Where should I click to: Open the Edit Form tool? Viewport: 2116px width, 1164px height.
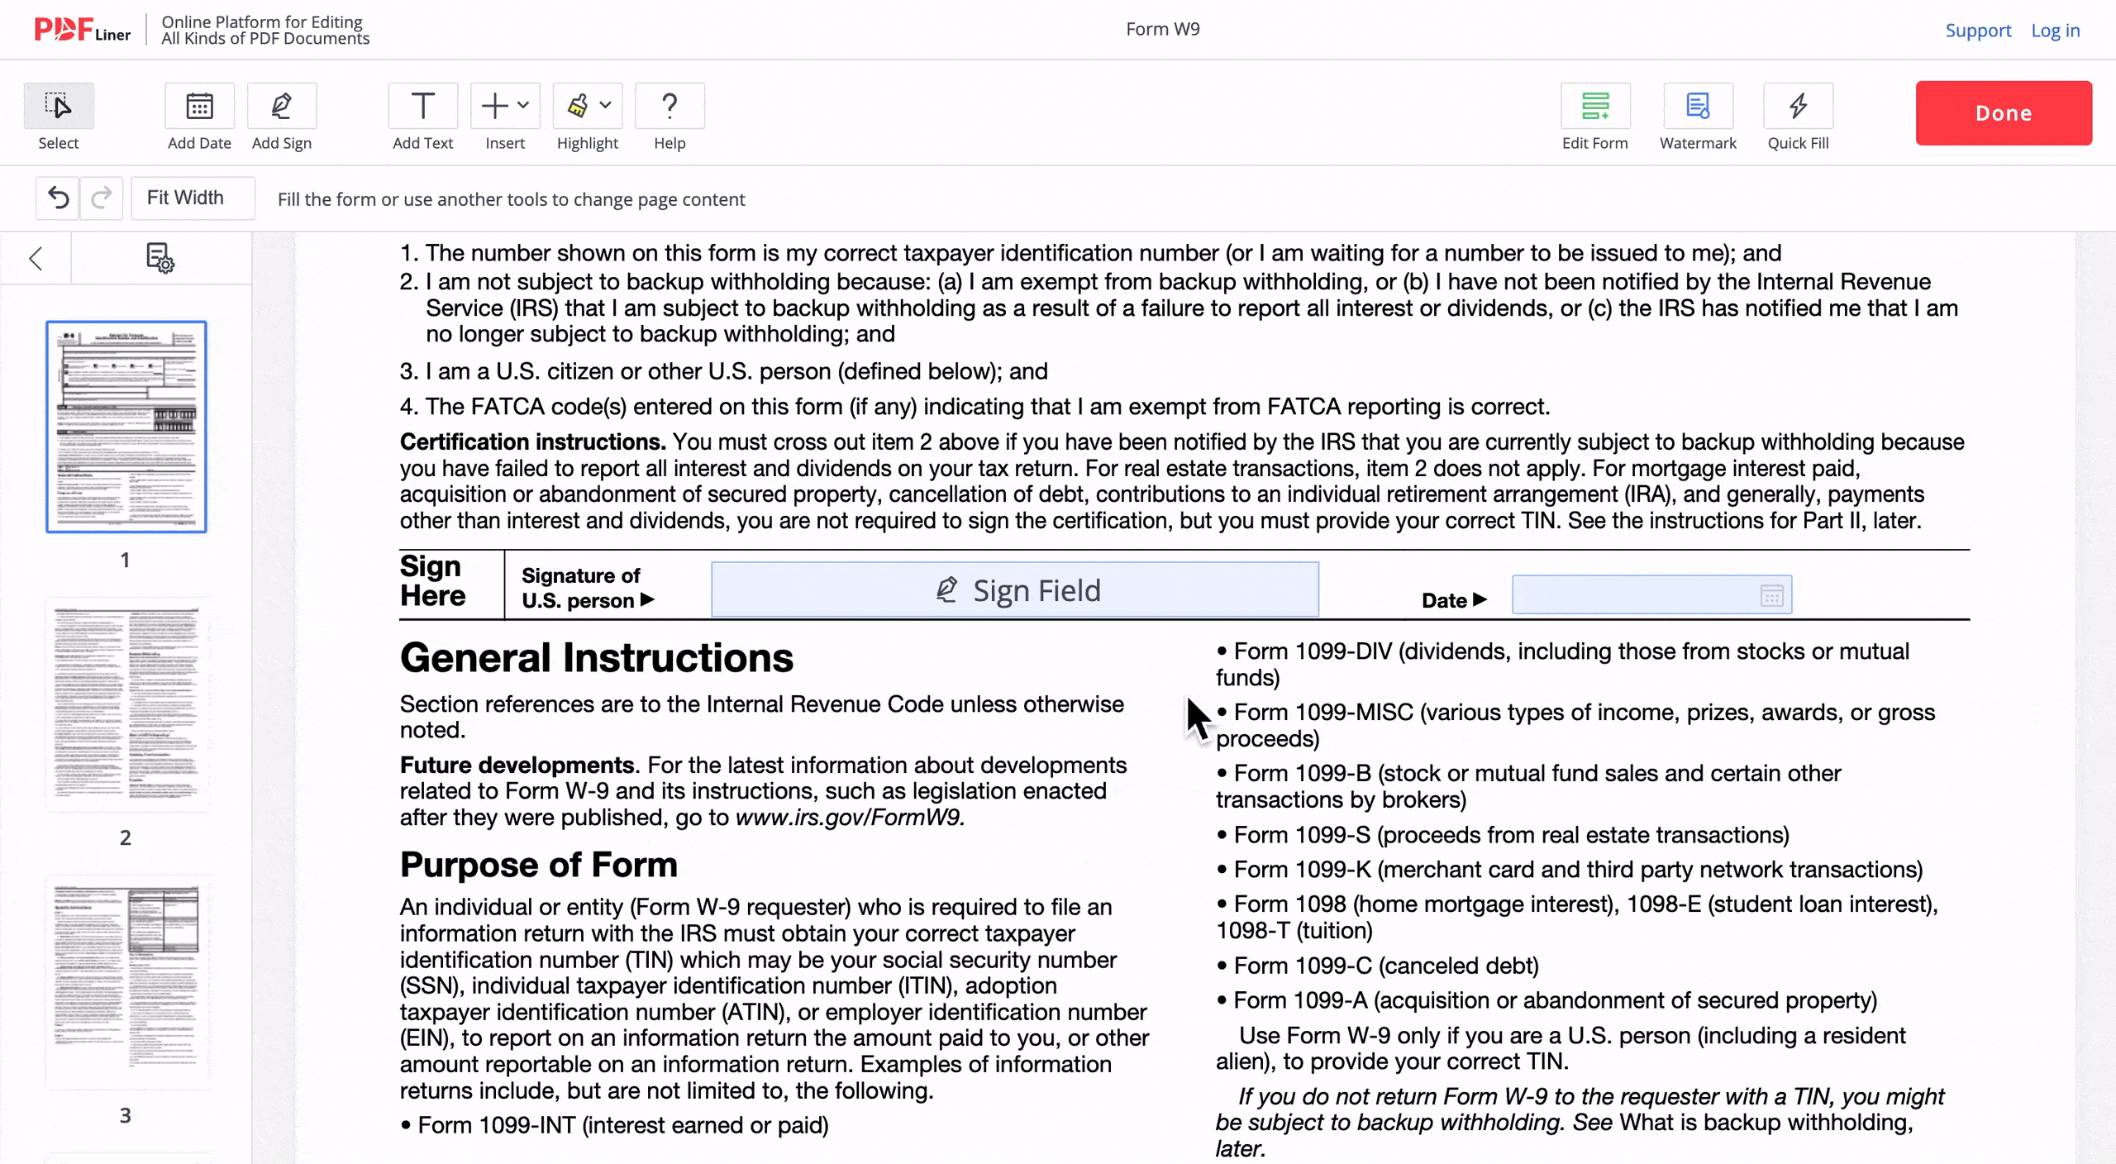click(1595, 106)
